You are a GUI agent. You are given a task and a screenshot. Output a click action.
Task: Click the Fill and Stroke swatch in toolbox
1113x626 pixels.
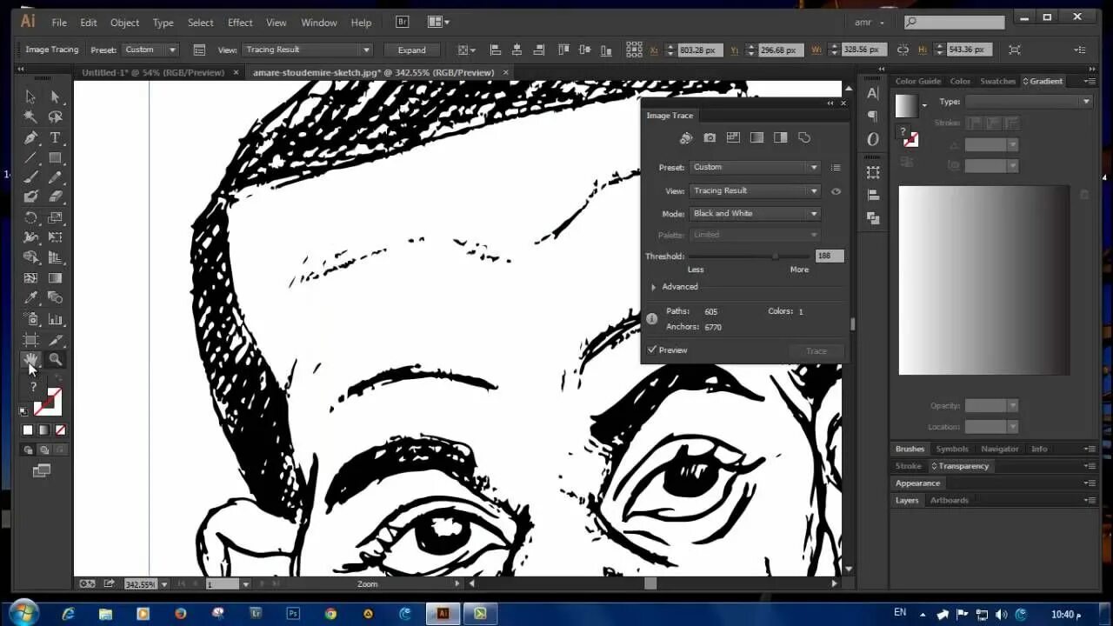pyautogui.click(x=47, y=402)
